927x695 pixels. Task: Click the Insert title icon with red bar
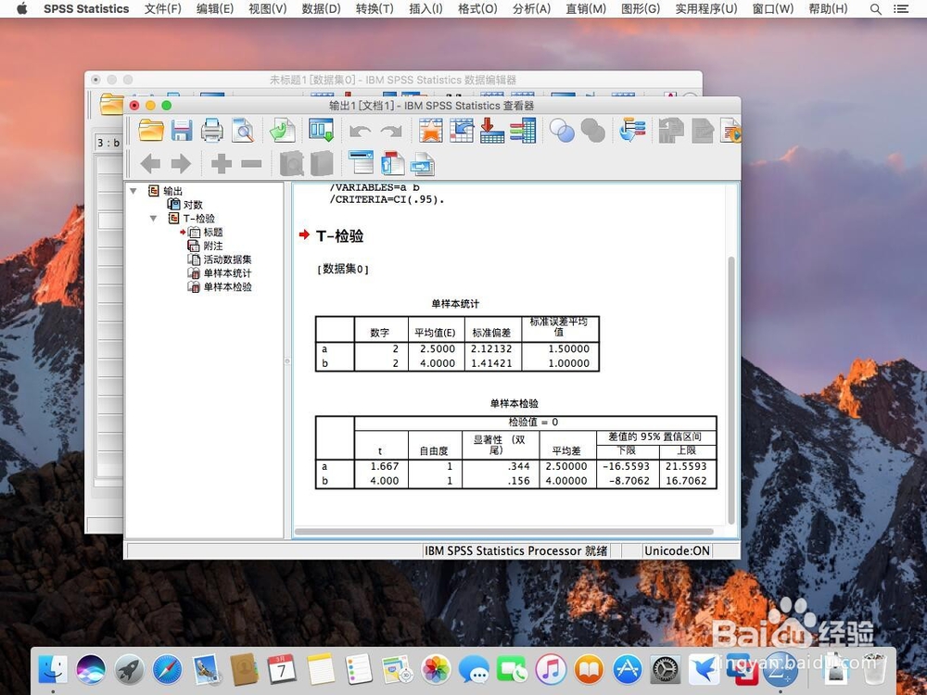click(392, 164)
